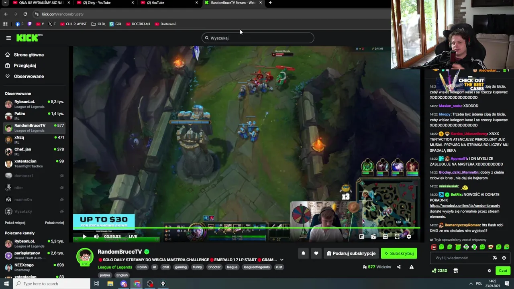Open Patiro channel in sidebar
The width and height of the screenshot is (514, 289).
point(35,116)
